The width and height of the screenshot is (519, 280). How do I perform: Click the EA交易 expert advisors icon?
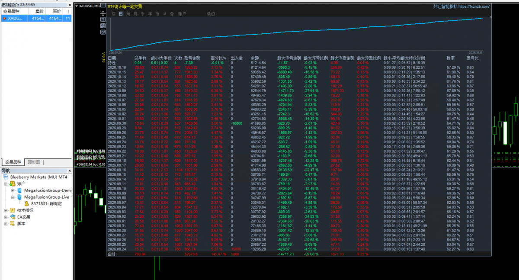(x=12, y=217)
